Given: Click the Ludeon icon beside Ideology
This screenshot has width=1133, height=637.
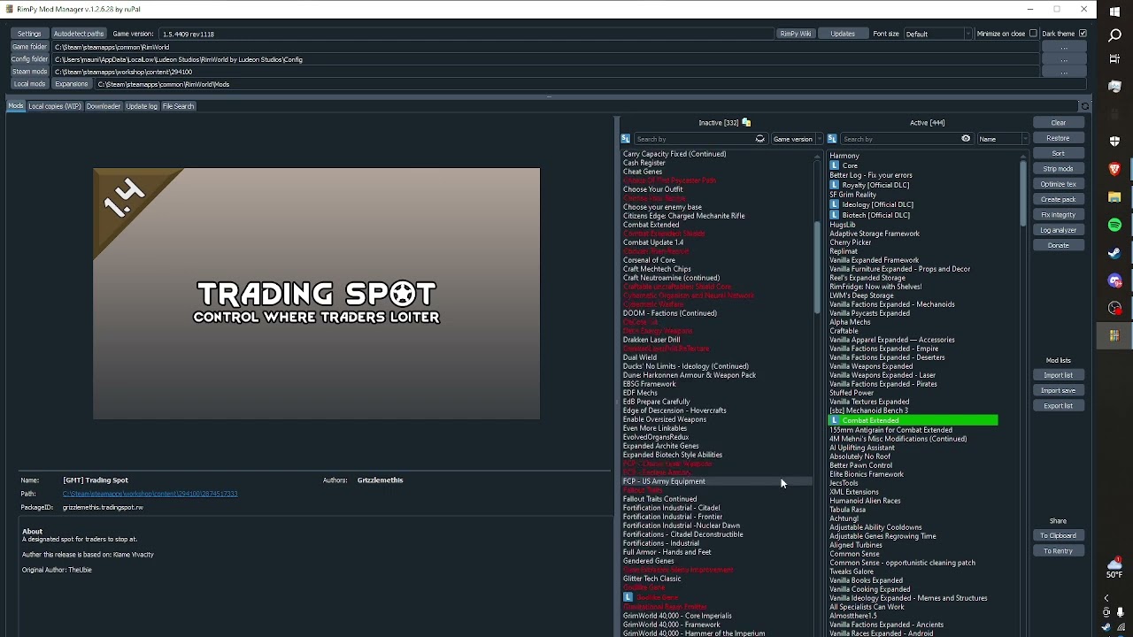Looking at the screenshot, I should pos(835,204).
